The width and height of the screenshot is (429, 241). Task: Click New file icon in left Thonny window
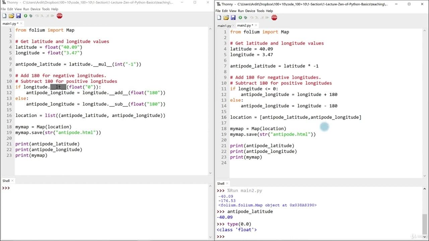pyautogui.click(x=4, y=16)
